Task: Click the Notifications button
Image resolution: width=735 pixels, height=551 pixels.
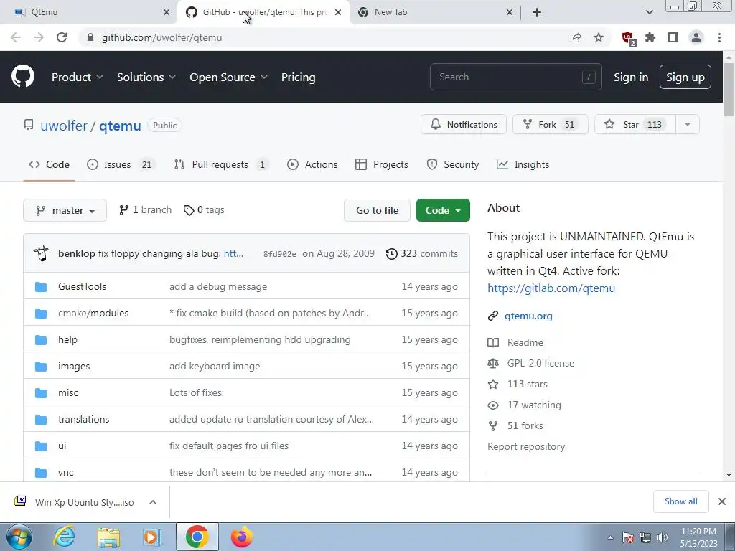Action: pyautogui.click(x=464, y=125)
